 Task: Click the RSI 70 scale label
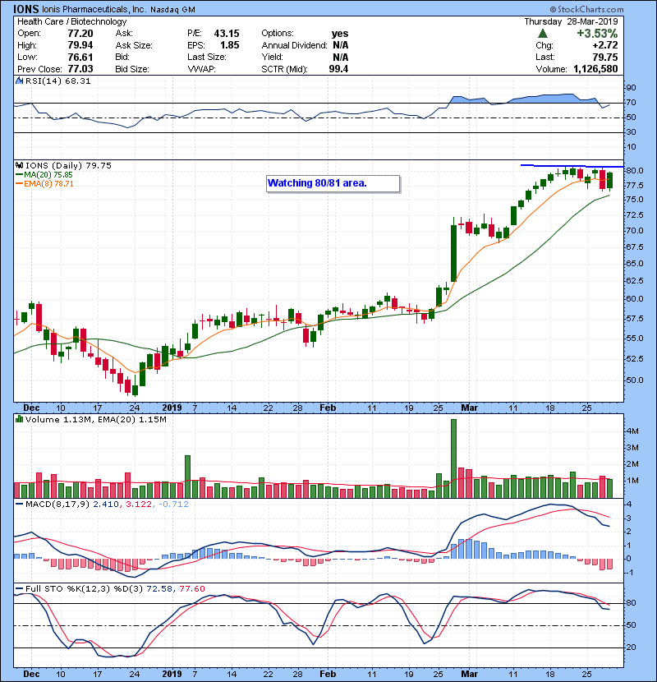(x=631, y=103)
